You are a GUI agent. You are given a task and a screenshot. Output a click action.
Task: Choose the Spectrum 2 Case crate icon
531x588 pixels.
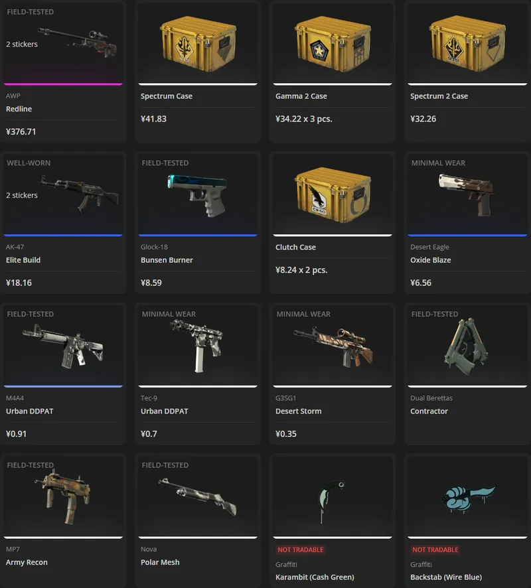pos(467,44)
